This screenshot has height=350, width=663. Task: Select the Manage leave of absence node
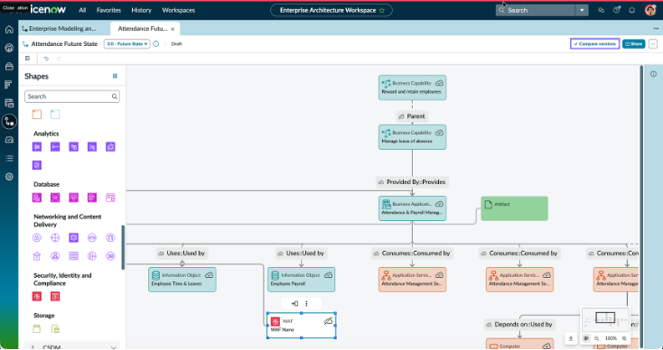click(x=412, y=137)
